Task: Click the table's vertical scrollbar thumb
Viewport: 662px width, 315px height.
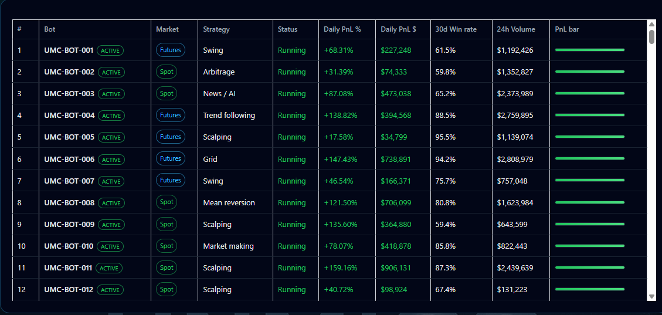Action: (651, 36)
